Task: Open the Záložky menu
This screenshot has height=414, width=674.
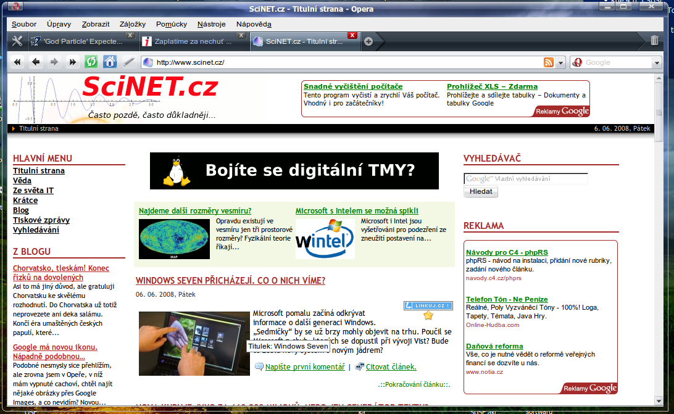Action: [133, 24]
